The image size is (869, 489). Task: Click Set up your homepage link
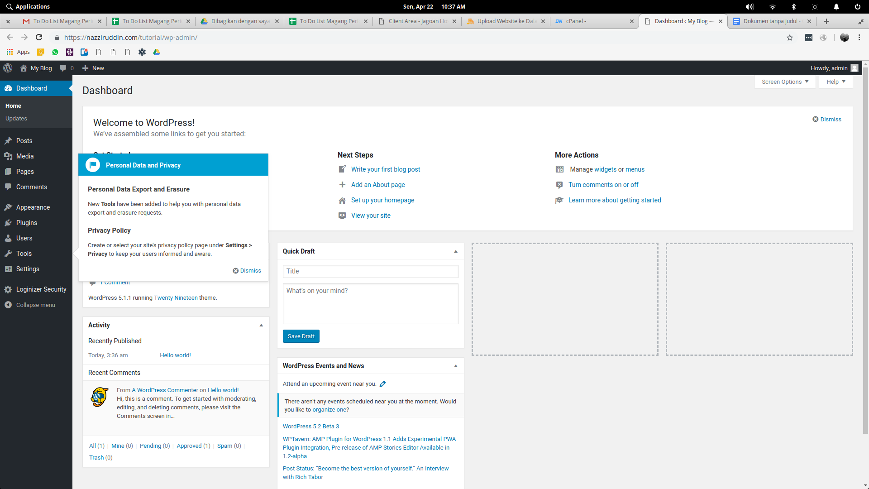[382, 200]
